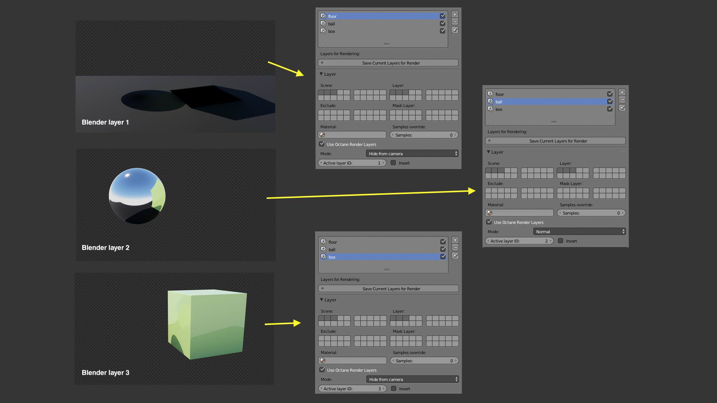Click the pin icon beside the bottom layer list
Viewport: 717px width, 403px height.
click(x=455, y=256)
